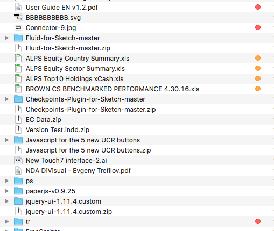The width and height of the screenshot is (274, 231).
Task: Click the orange tag on BROWN CS BENCHMARKED PERFORMANCE
Action: pos(258,89)
